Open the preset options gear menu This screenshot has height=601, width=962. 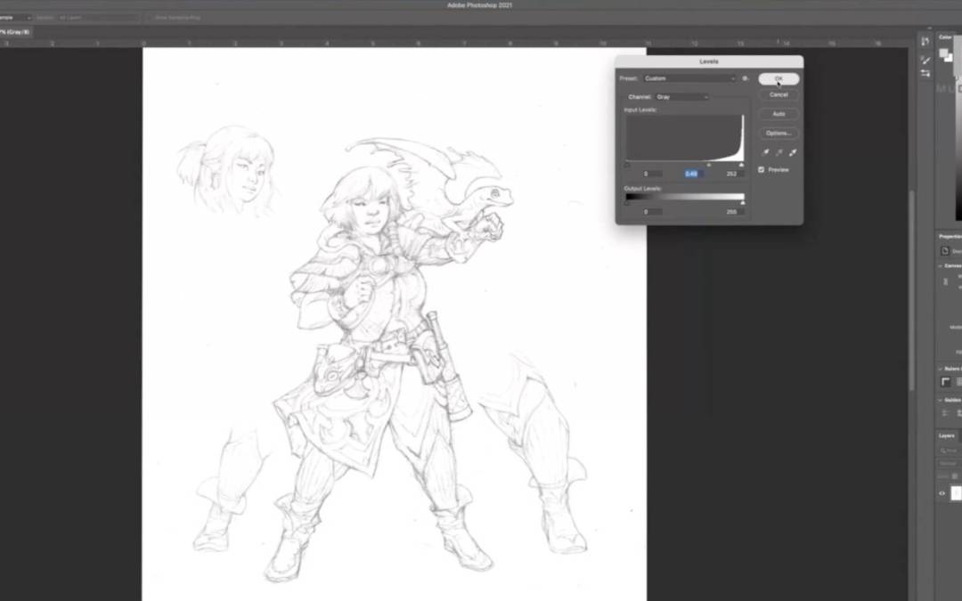[x=746, y=78]
